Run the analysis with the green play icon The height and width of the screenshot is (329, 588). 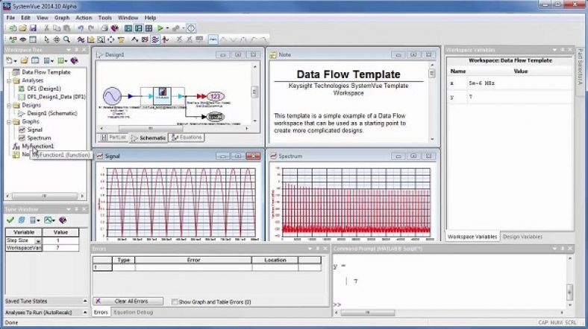pyautogui.click(x=160, y=28)
